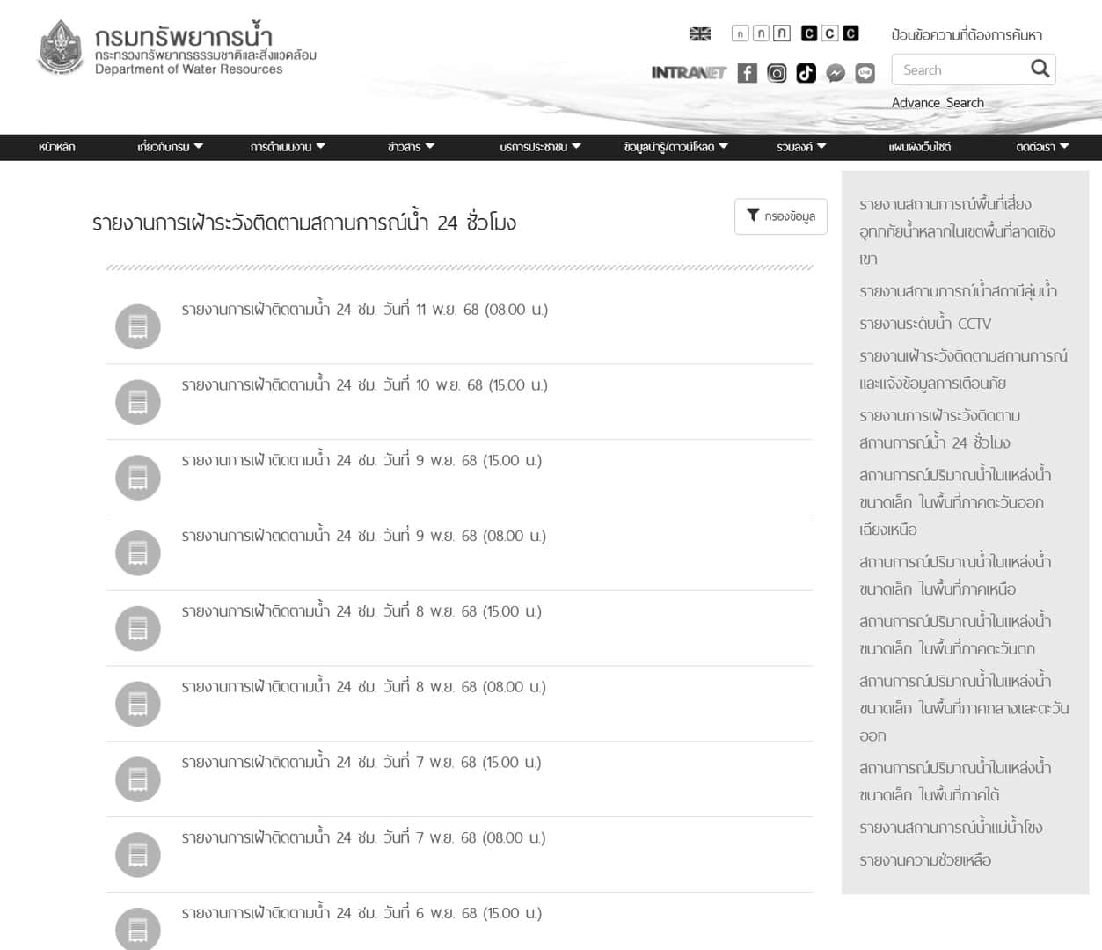
Task: Expand the บริการประชาชน dropdown menu
Action: pos(540,147)
